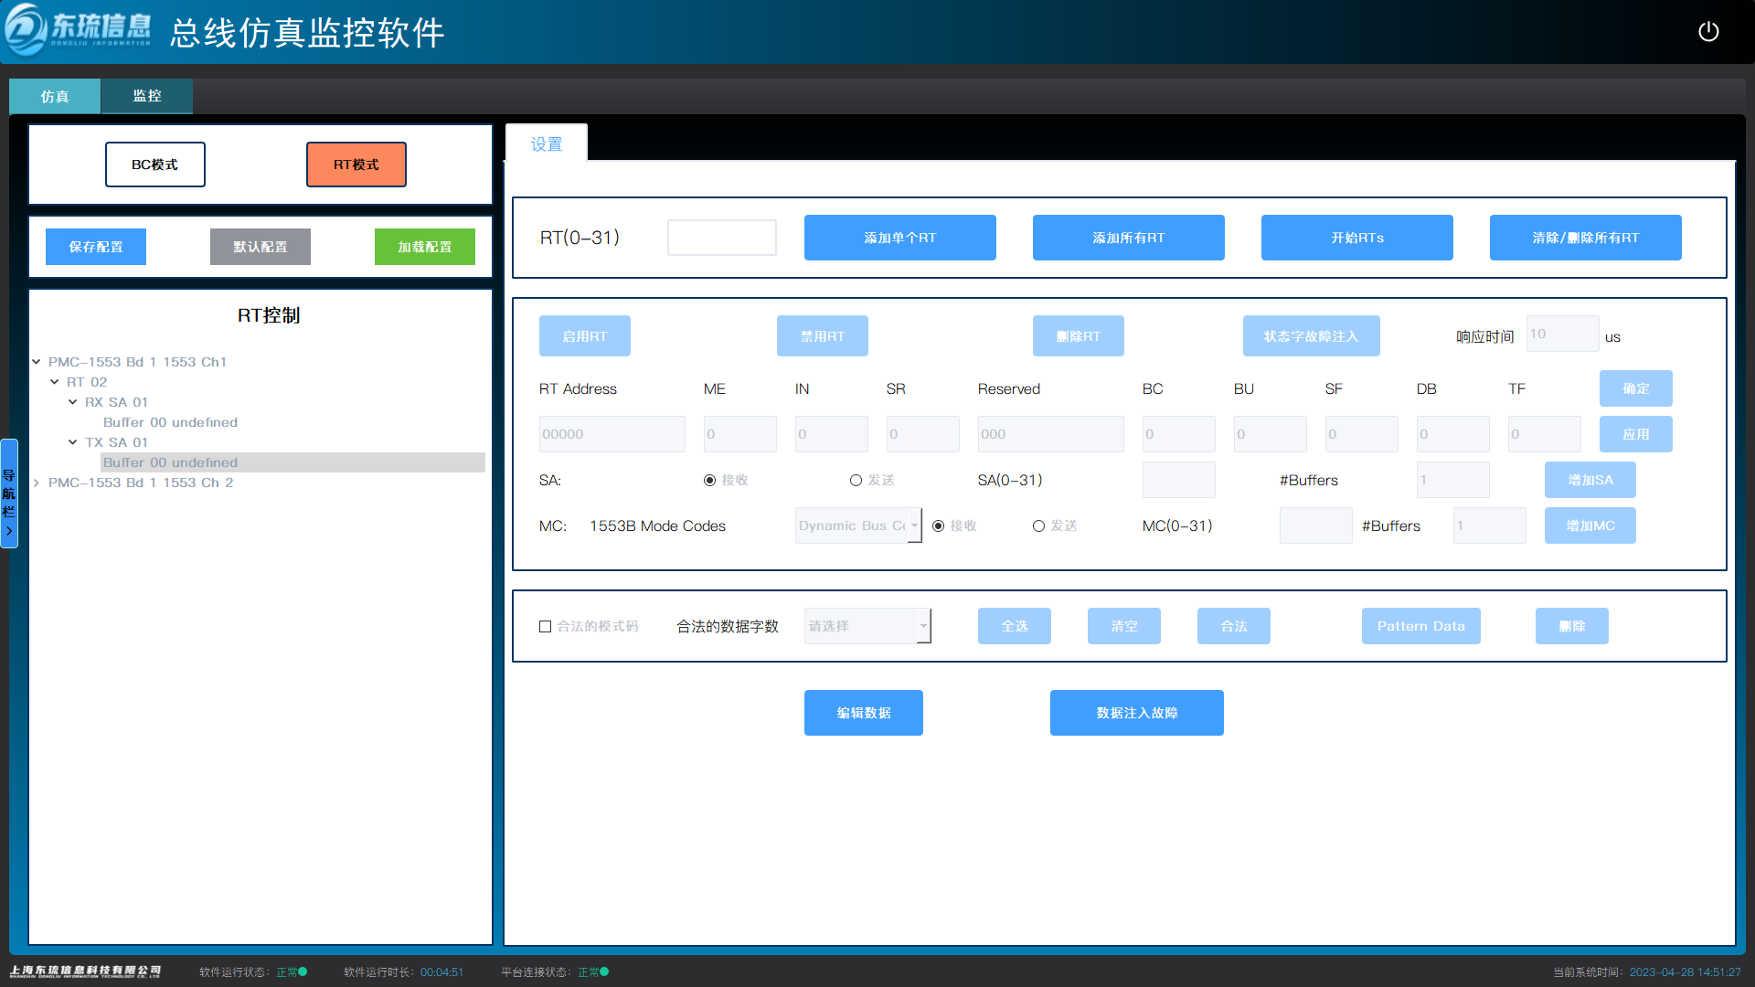
Task: Collapse the RX SA 01 node
Action: pyautogui.click(x=73, y=402)
